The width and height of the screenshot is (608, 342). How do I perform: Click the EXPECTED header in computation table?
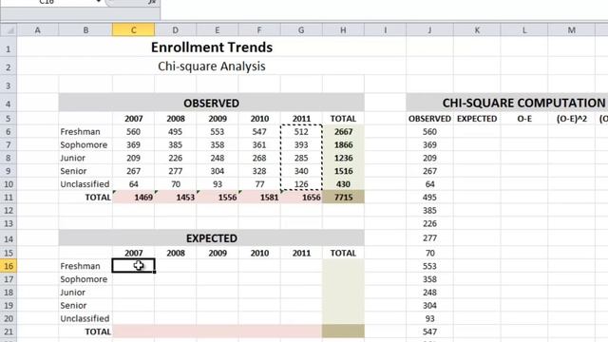click(477, 118)
